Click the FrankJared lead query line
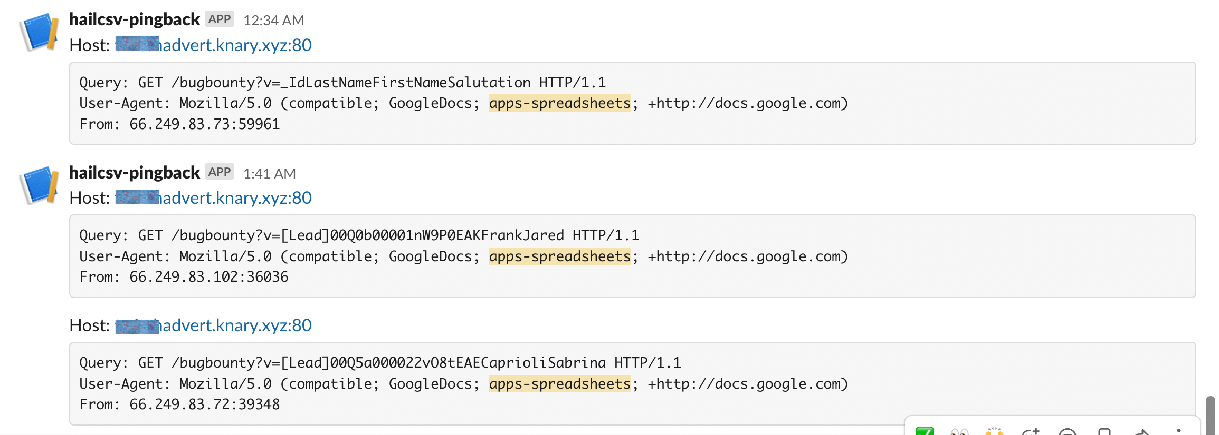Viewport: 1219px width, 435px height. point(359,235)
